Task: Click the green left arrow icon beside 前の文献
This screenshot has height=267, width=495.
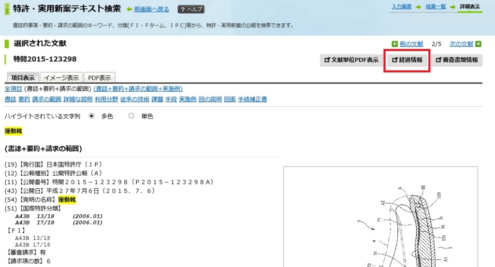Action: coord(394,44)
